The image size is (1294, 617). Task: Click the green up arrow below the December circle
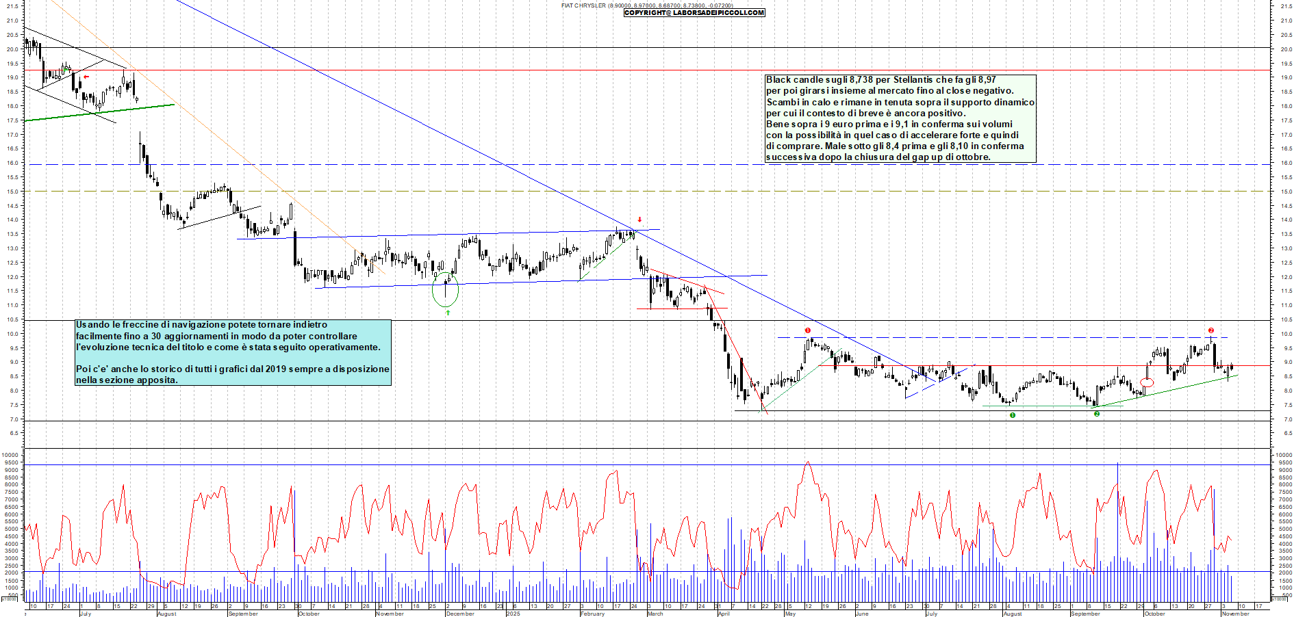(448, 312)
